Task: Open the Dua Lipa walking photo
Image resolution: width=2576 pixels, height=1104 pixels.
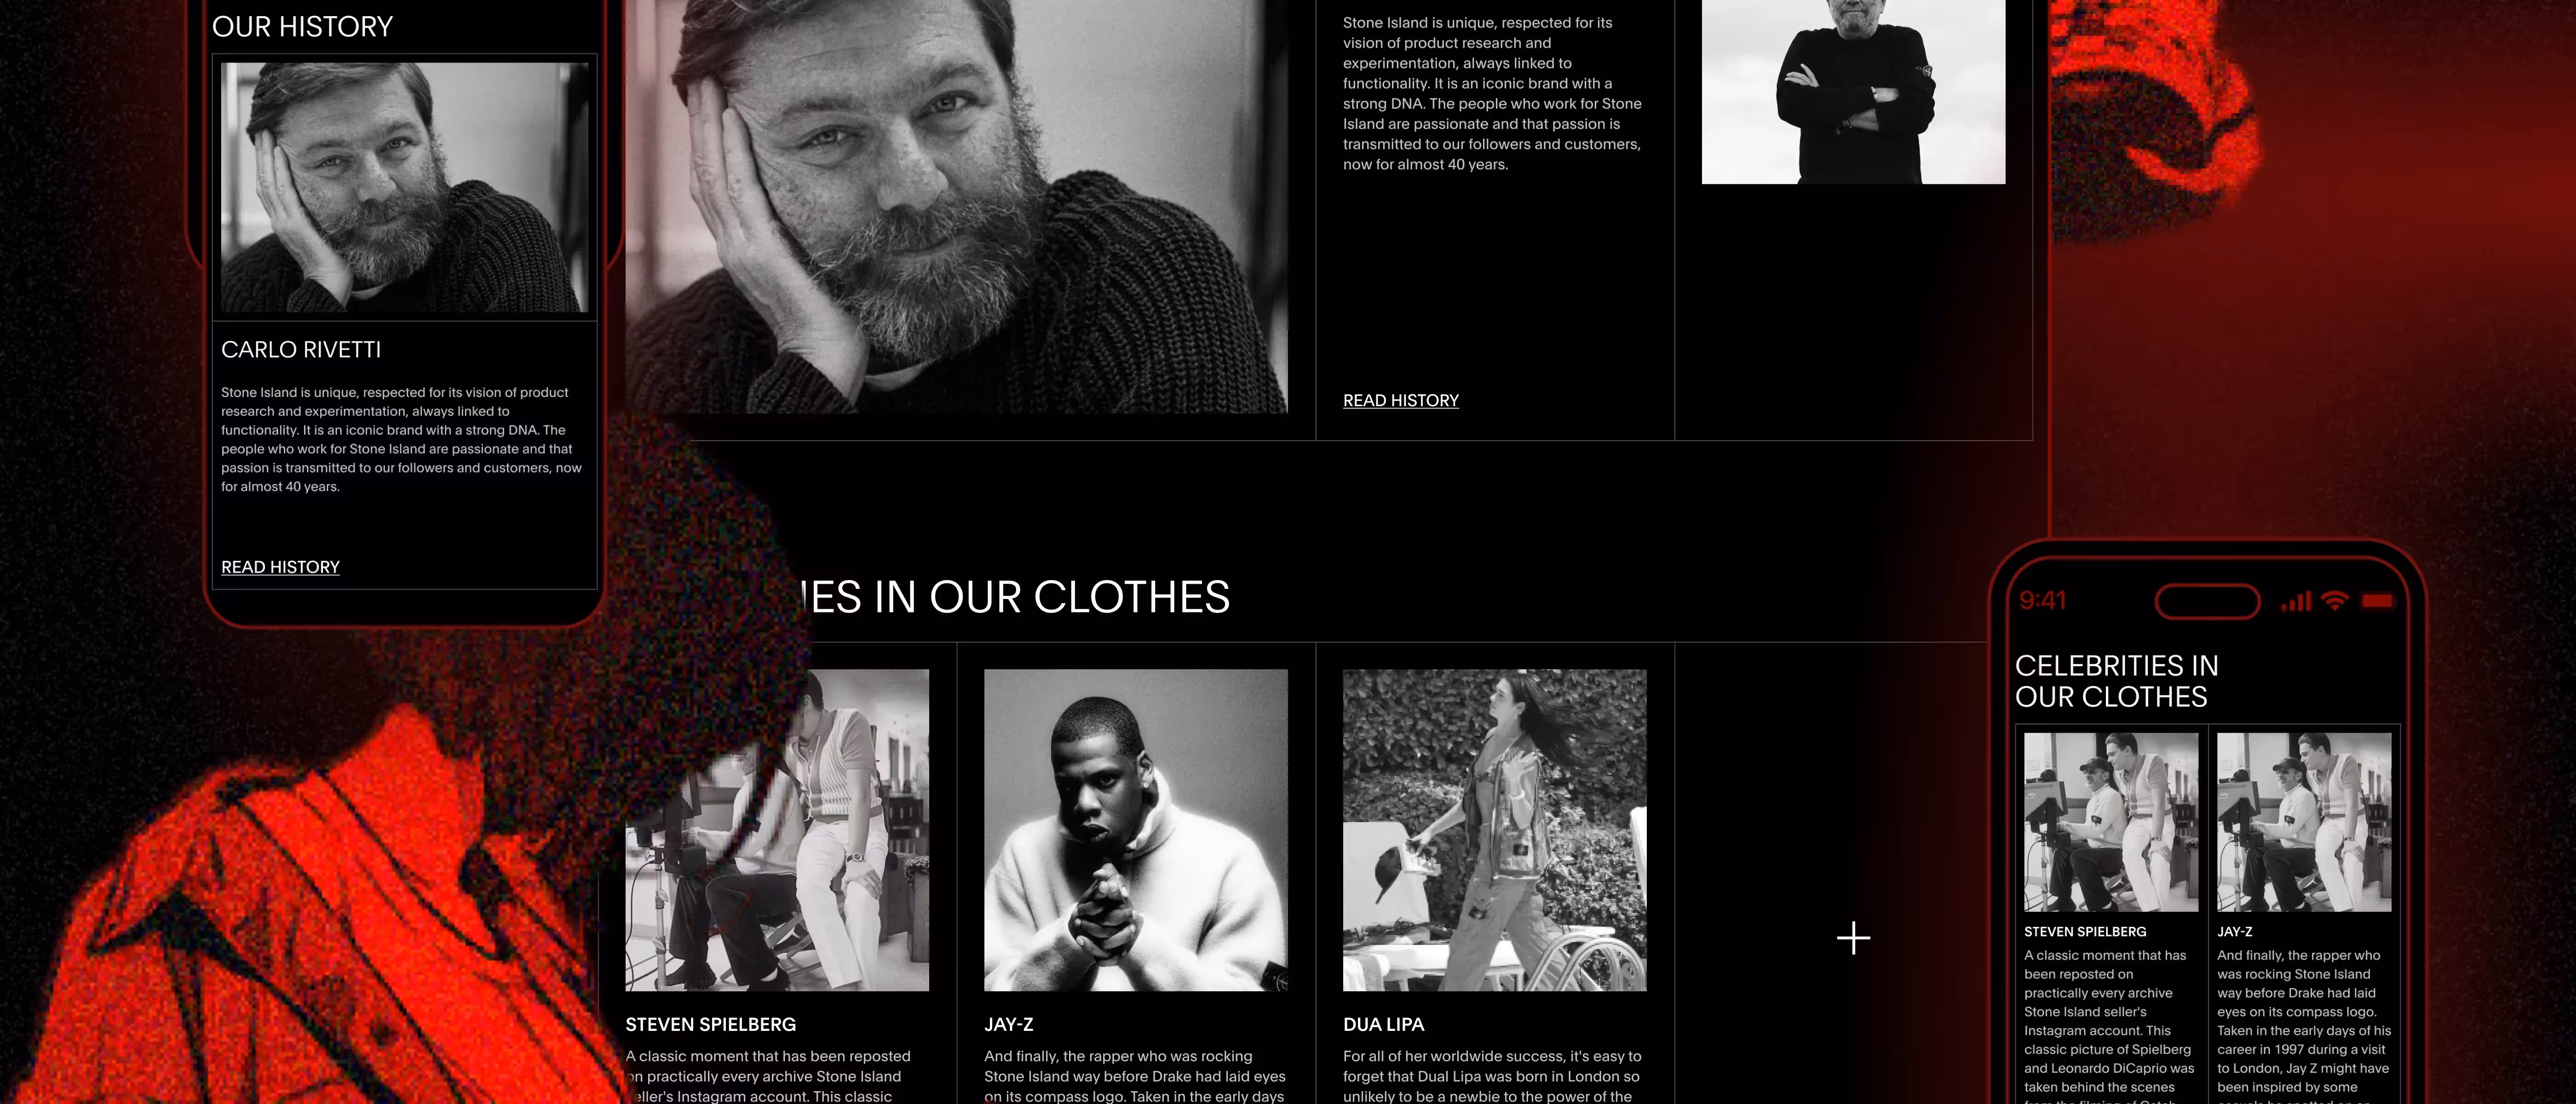Action: click(1494, 830)
